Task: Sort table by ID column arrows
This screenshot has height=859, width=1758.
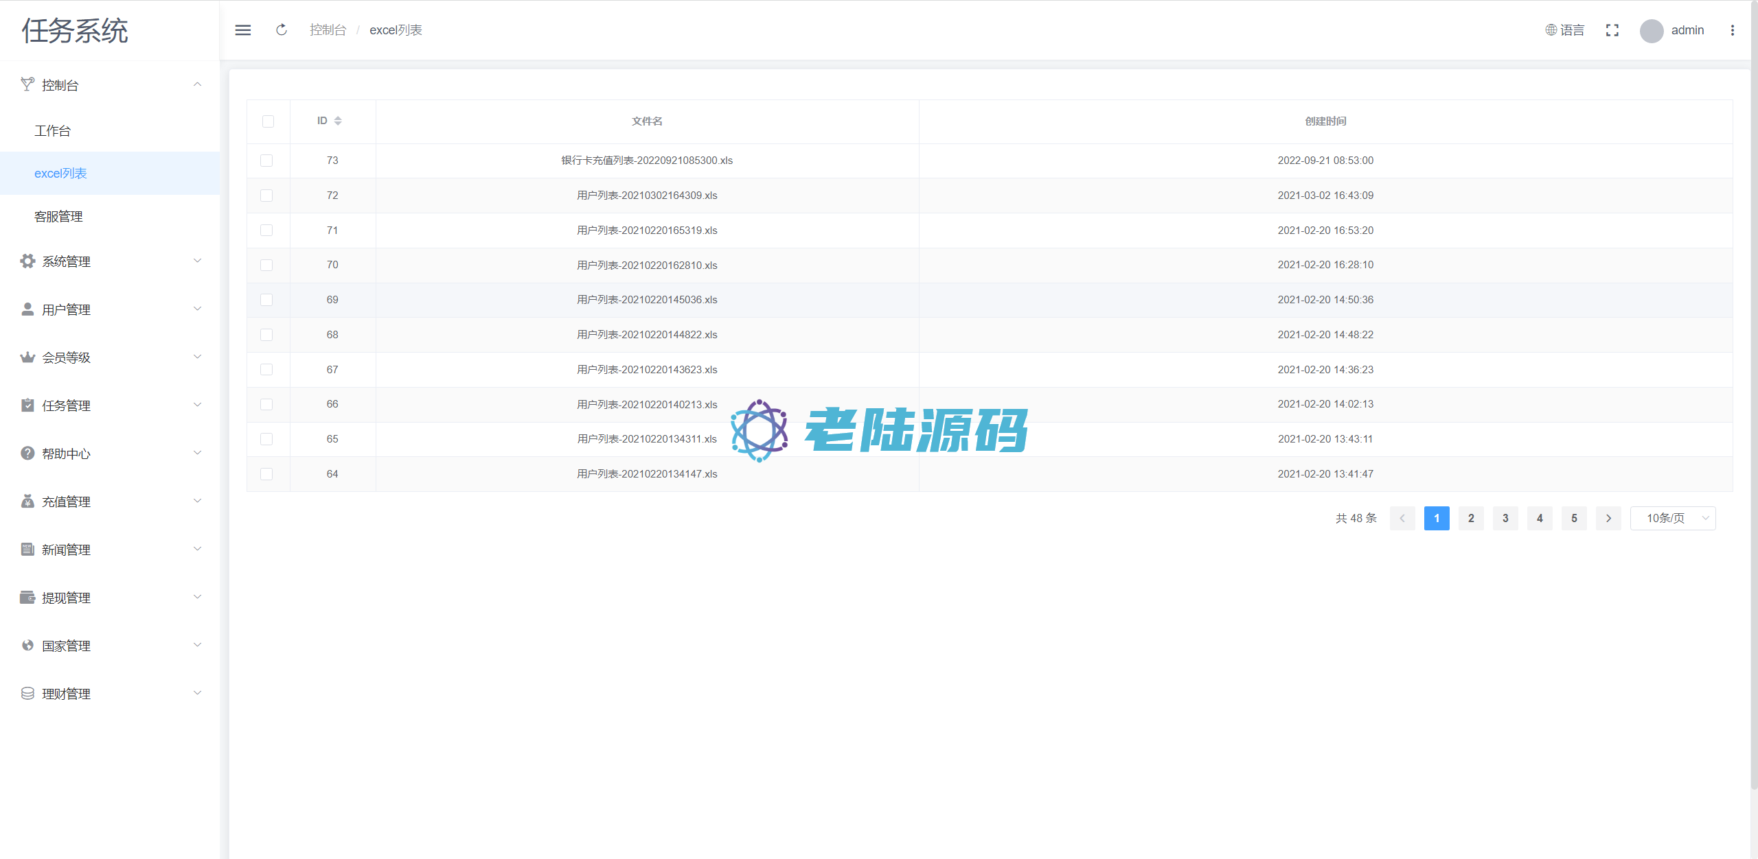Action: point(337,121)
